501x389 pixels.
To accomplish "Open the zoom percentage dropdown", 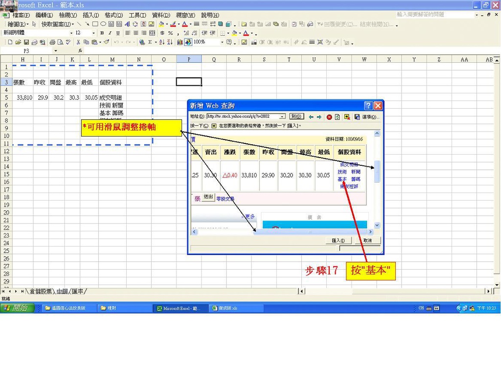I will pyautogui.click(x=222, y=42).
